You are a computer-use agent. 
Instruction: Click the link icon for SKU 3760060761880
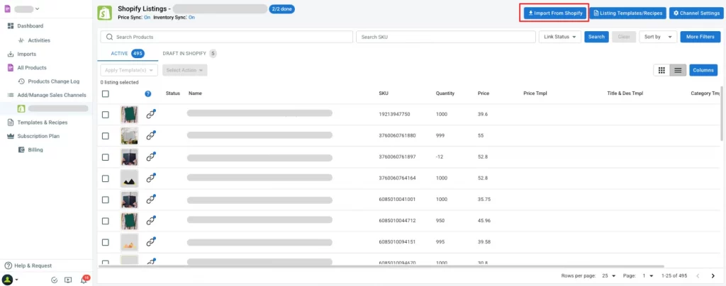tap(150, 136)
